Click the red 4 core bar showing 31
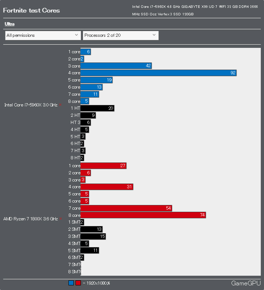 coord(107,187)
